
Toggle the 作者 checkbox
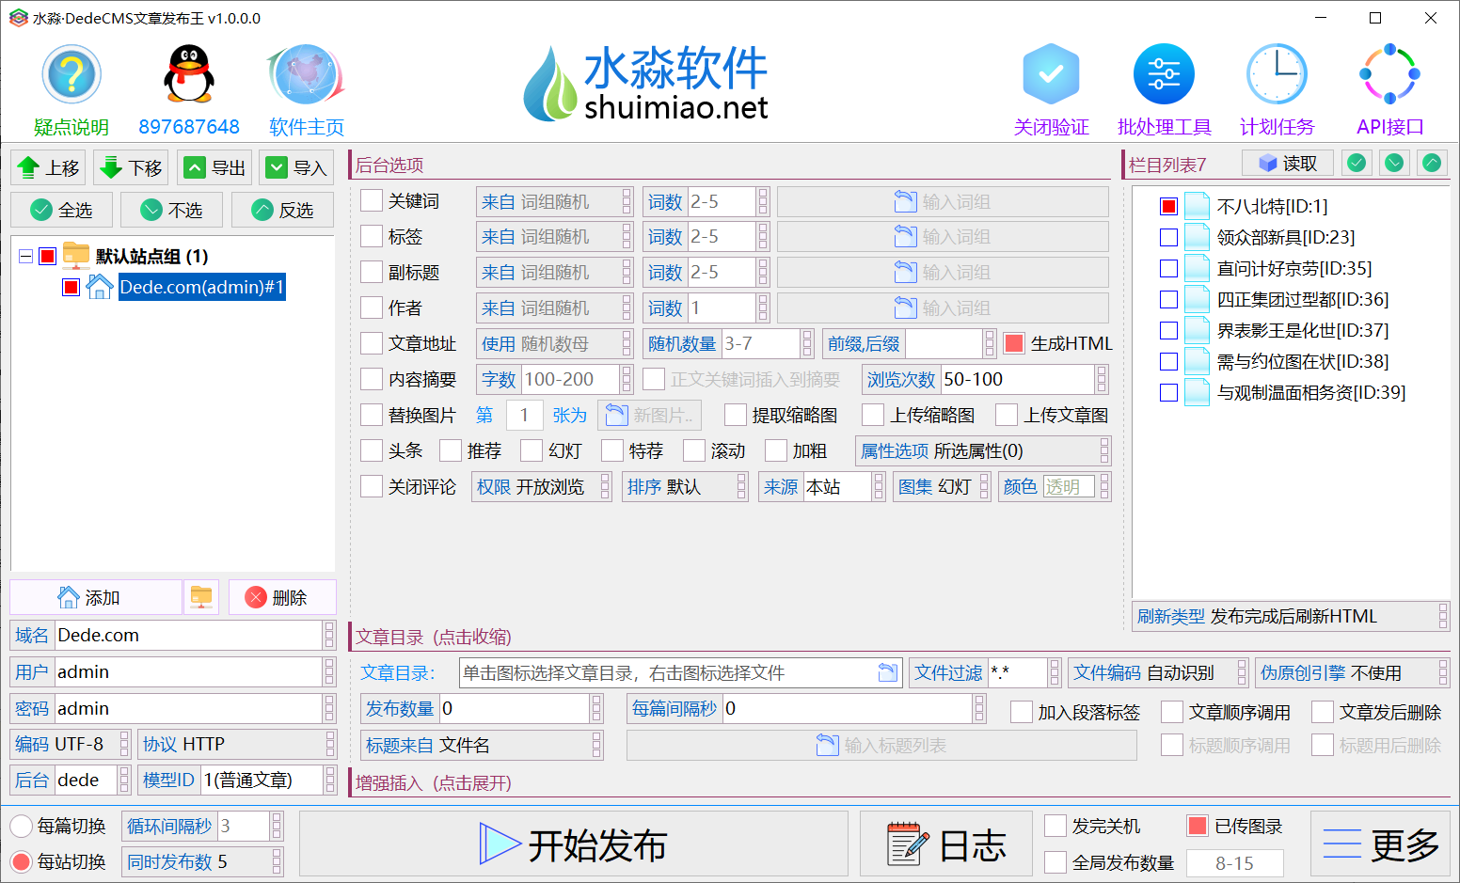click(372, 307)
